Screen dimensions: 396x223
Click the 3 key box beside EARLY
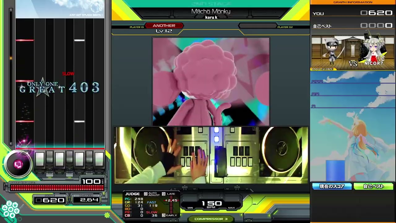pyautogui.click(x=164, y=215)
